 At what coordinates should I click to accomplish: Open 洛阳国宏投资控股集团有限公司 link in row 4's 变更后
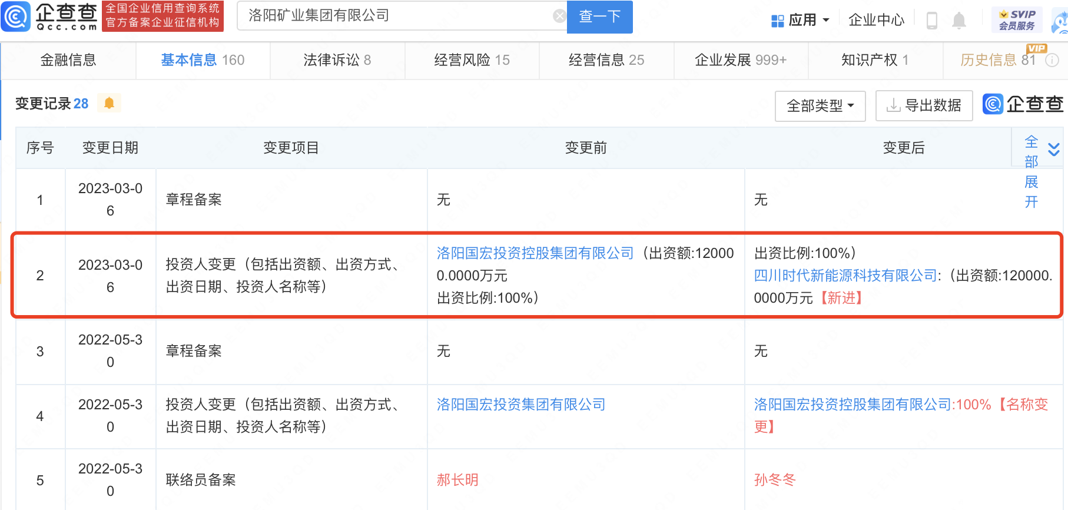(853, 405)
